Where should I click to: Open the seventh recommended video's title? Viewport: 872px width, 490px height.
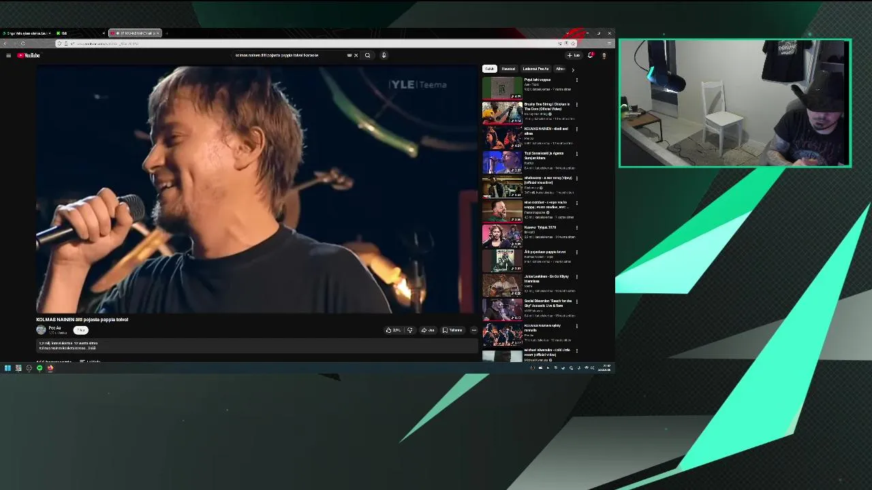[x=540, y=227]
